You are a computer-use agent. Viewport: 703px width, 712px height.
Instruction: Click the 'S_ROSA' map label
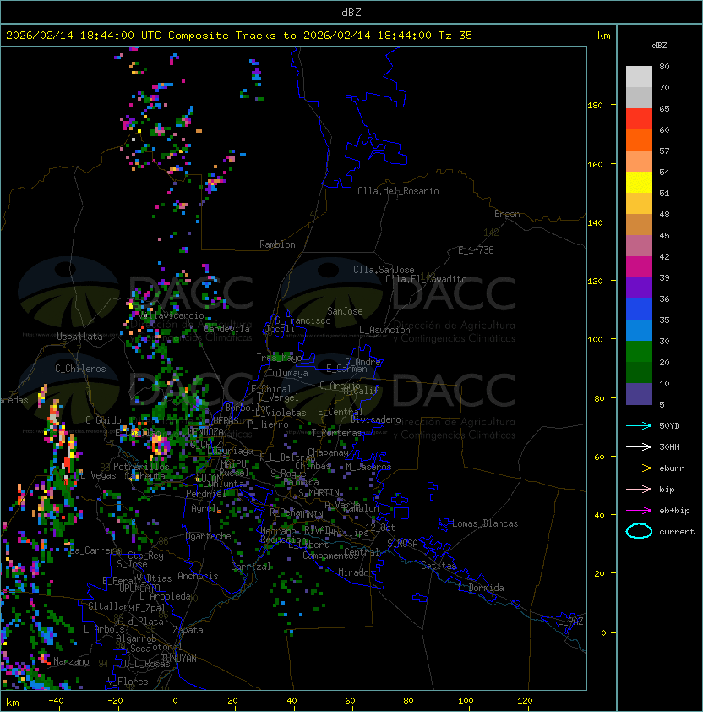pyautogui.click(x=402, y=544)
